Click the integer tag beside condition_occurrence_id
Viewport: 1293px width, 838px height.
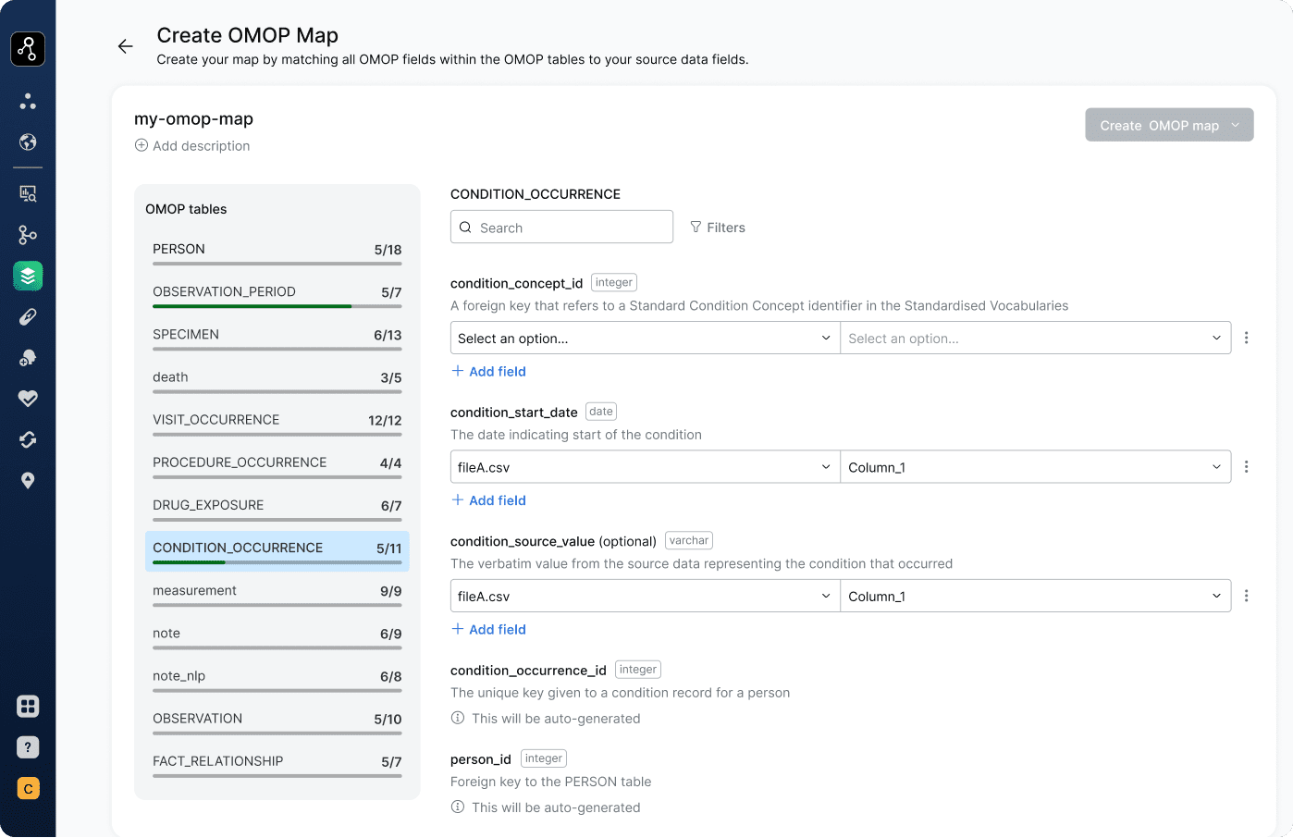(638, 670)
